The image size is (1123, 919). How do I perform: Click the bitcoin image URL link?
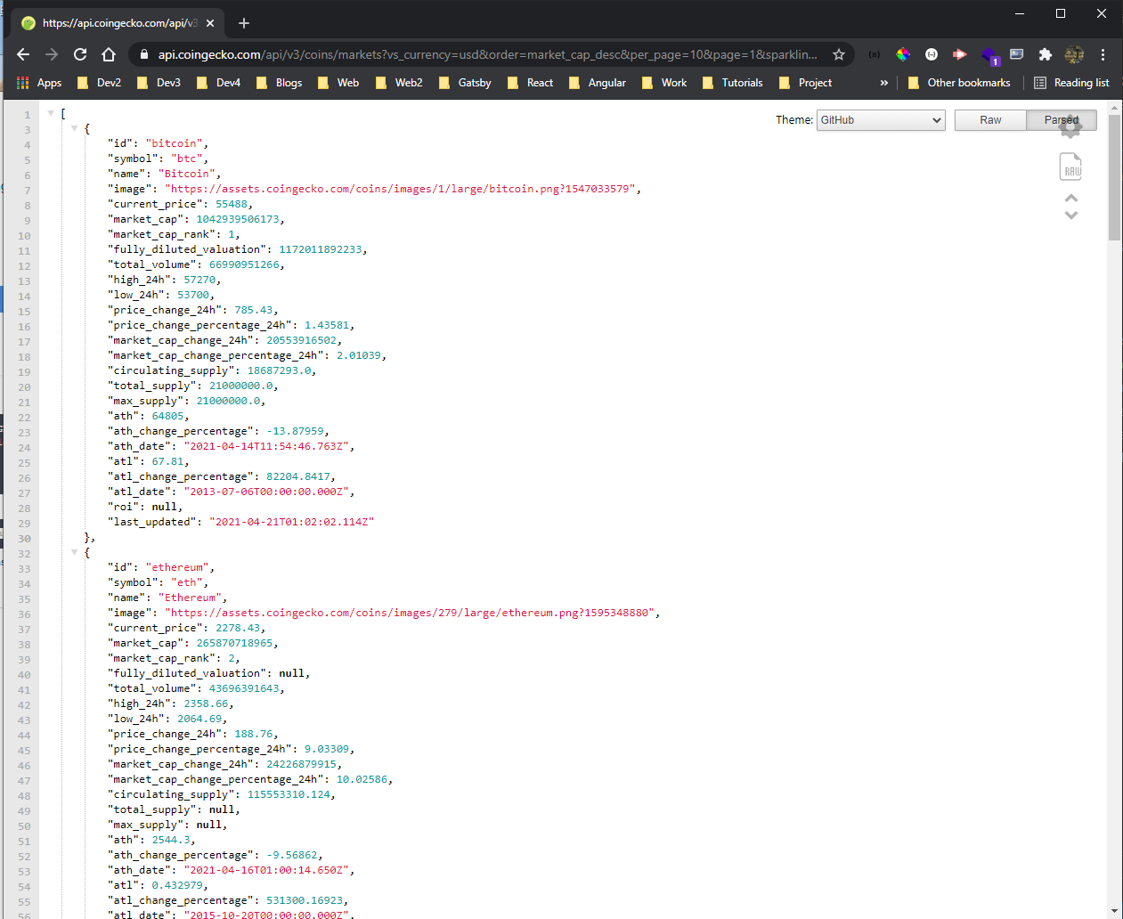(400, 189)
